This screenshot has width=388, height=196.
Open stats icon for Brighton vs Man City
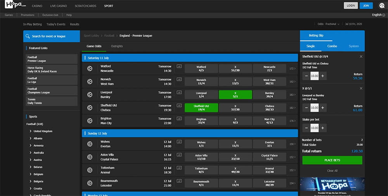pos(179,118)
